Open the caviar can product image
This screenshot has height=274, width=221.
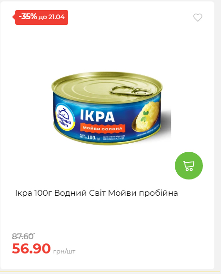tap(111, 108)
